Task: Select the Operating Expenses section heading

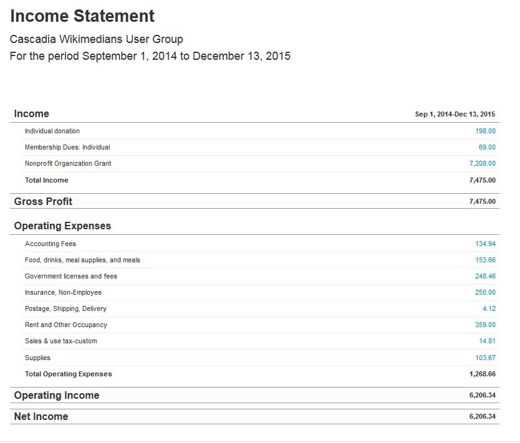Action: [62, 226]
